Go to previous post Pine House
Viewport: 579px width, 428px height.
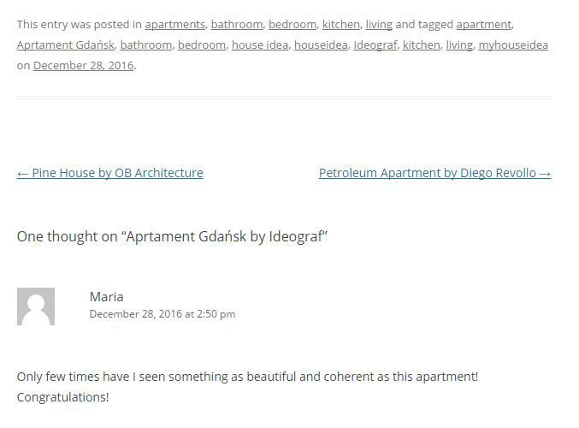pos(109,173)
